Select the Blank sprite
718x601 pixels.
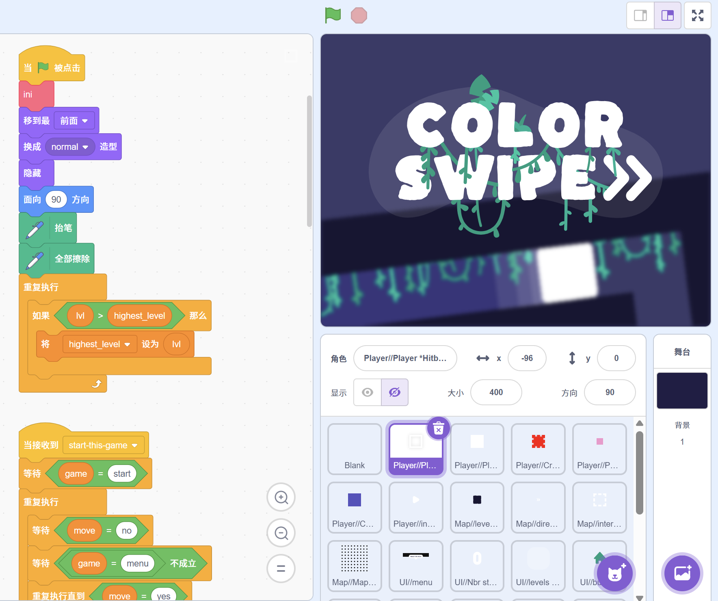(355, 449)
